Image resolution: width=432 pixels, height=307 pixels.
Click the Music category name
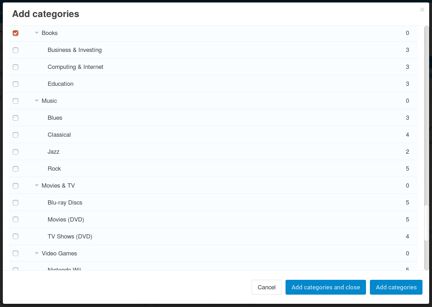pyautogui.click(x=49, y=101)
